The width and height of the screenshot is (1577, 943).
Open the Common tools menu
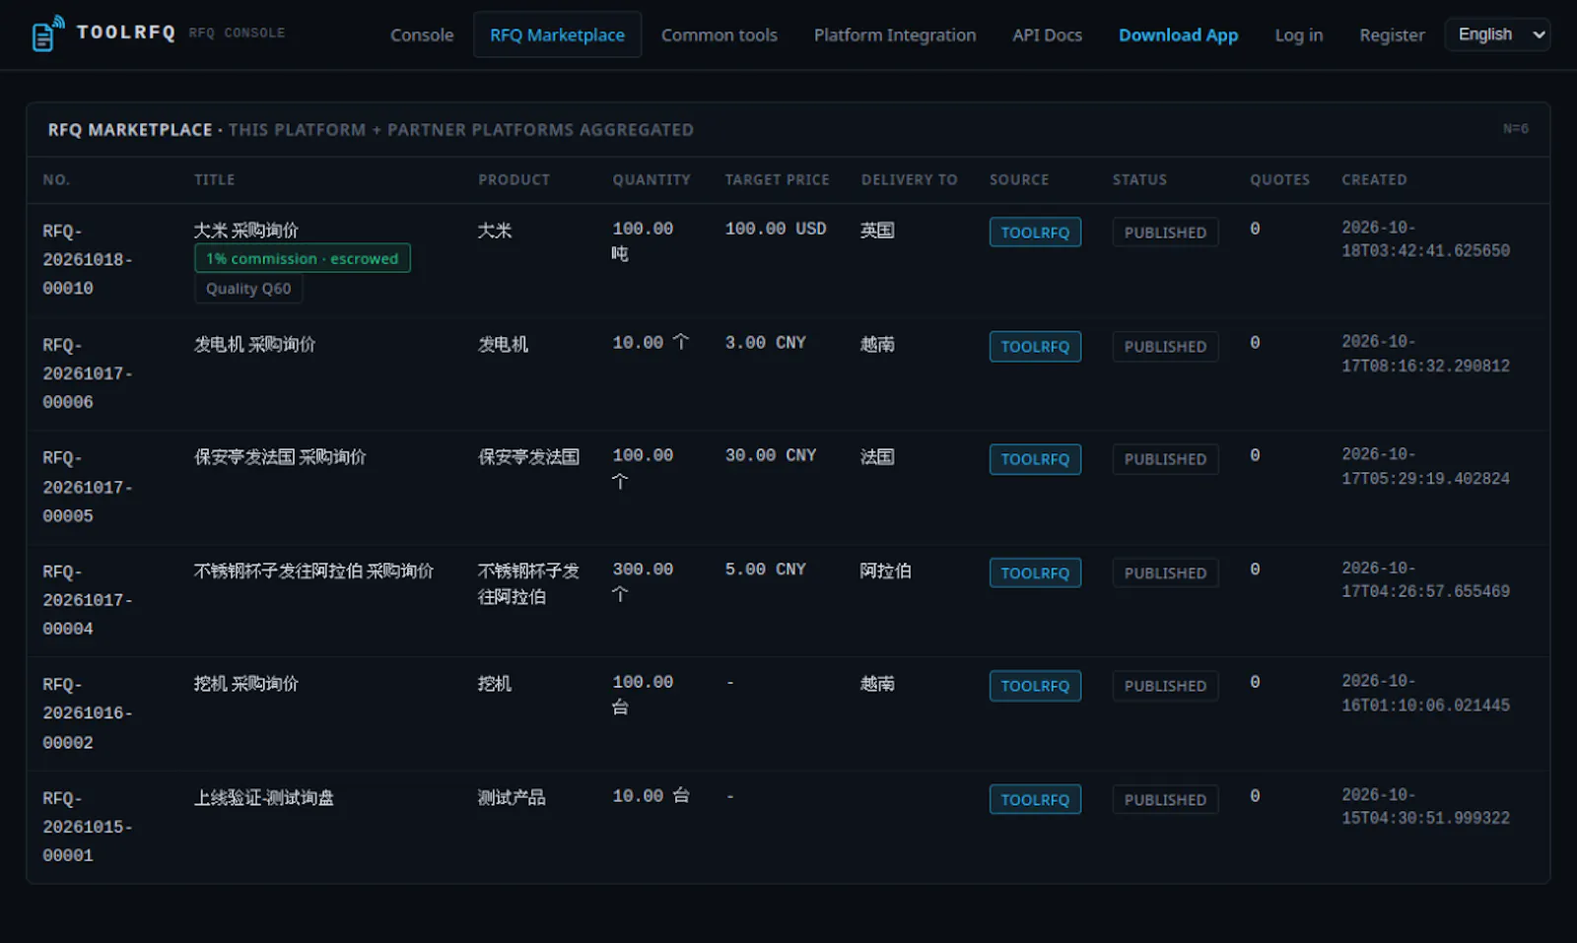coord(720,34)
